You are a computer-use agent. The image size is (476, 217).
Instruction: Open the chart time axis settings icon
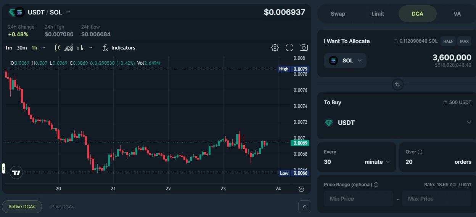tap(301, 189)
